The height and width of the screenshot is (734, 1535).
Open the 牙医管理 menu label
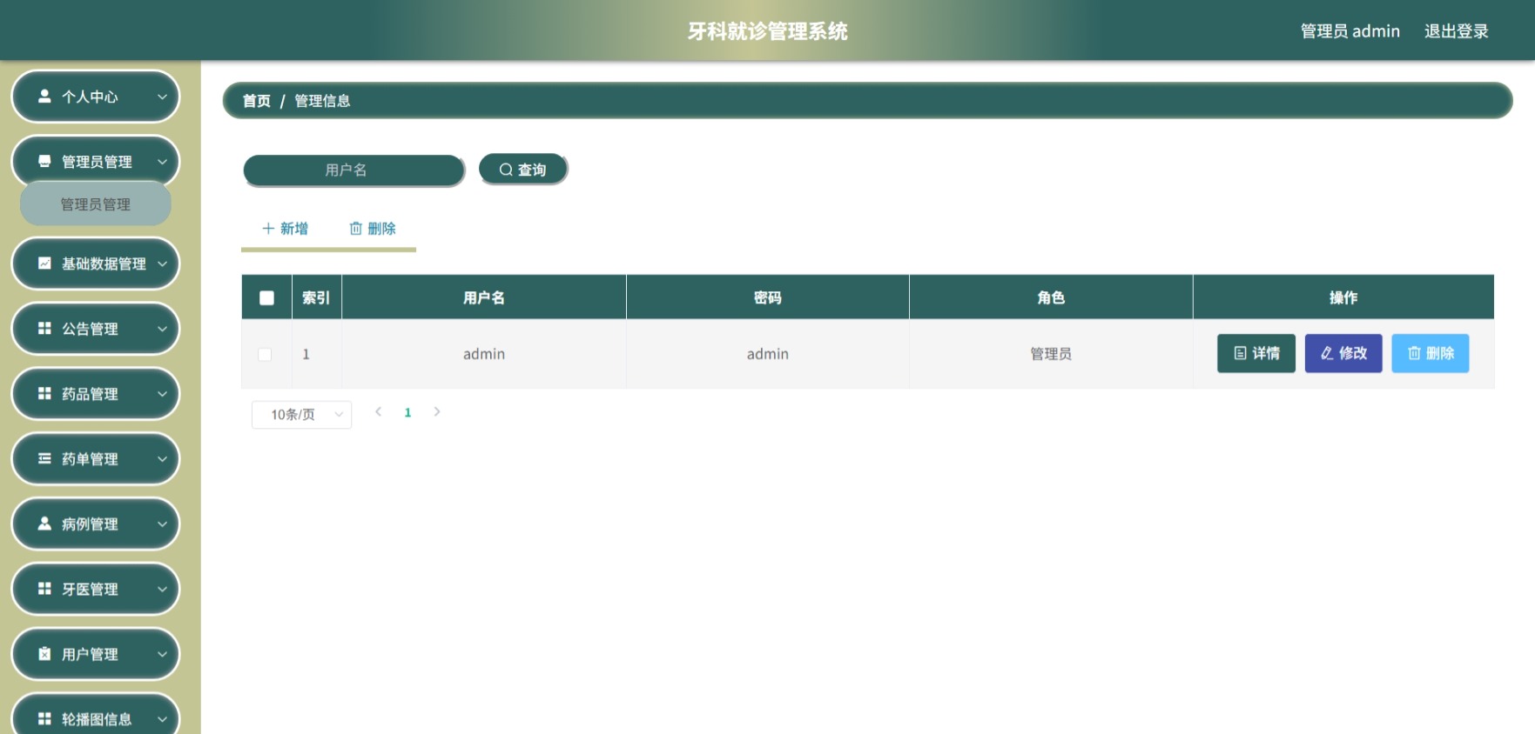coord(90,590)
